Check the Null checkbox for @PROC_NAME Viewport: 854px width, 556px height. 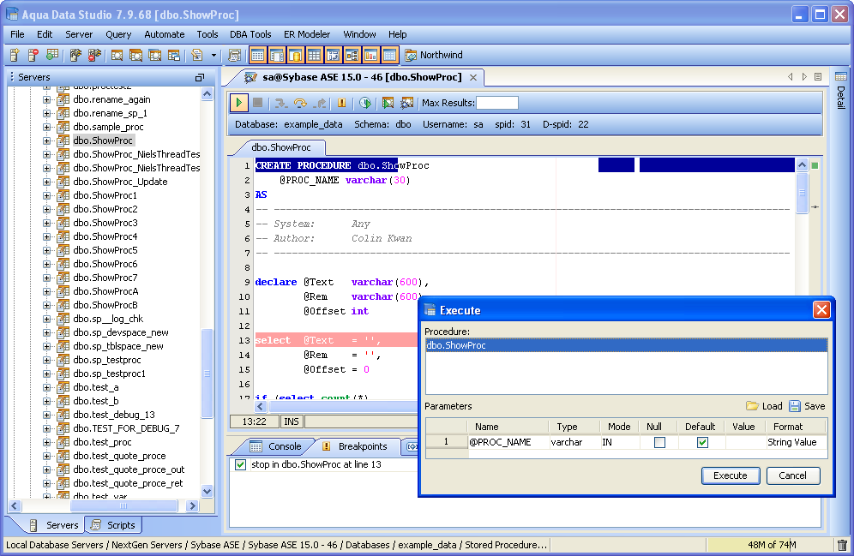pos(659,443)
